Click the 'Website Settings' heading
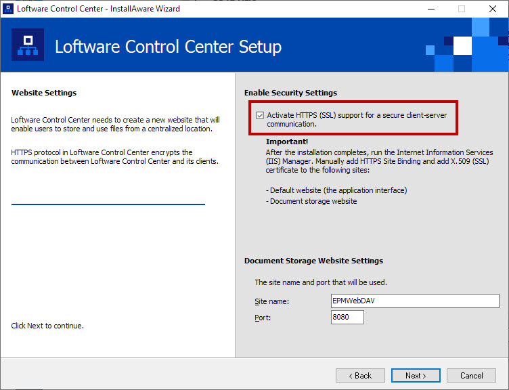This screenshot has height=390, width=509. click(44, 93)
